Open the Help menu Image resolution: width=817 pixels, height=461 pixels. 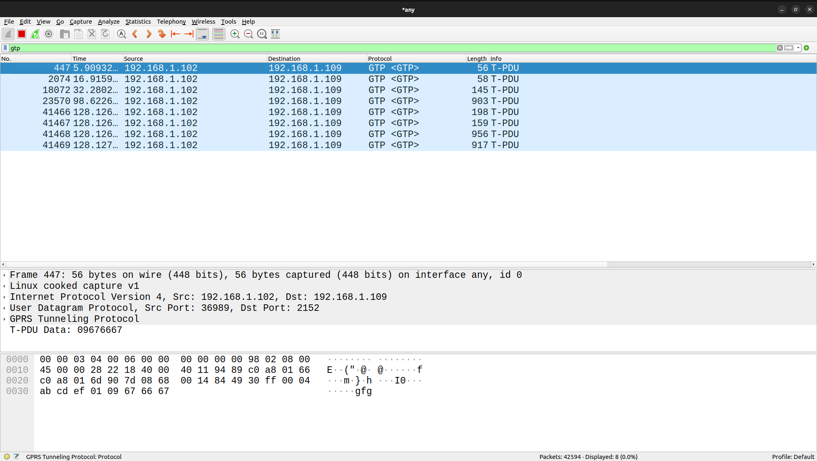coord(248,22)
